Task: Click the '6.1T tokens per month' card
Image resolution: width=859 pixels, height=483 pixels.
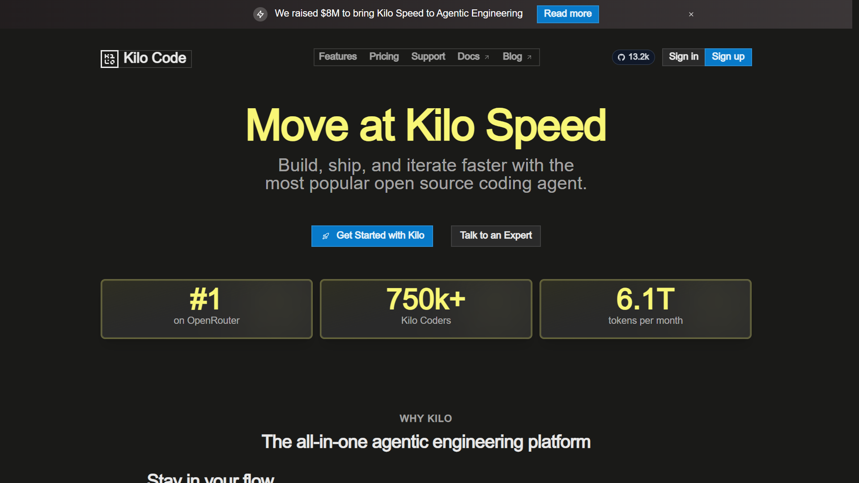Action: (646, 309)
